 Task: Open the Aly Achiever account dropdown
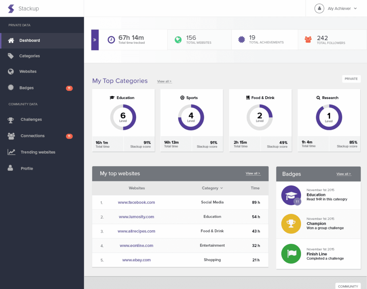point(336,9)
